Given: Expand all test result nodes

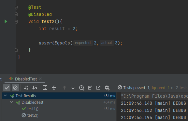Looking at the screenshot, I should pyautogui.click(x=45, y=88).
